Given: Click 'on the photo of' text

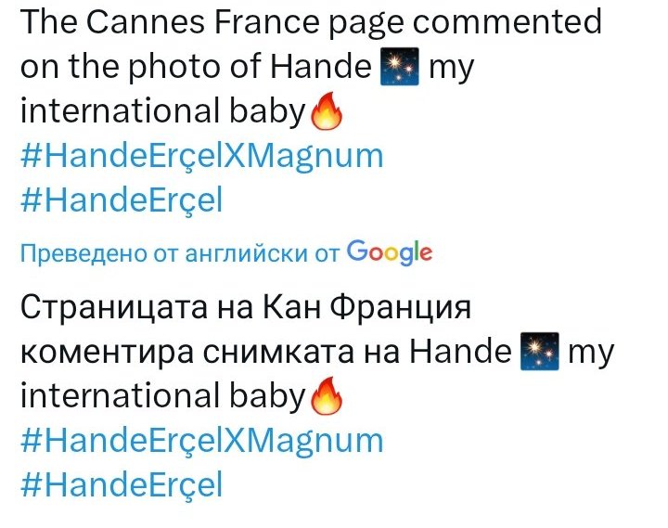Looking at the screenshot, I should 141,68.
